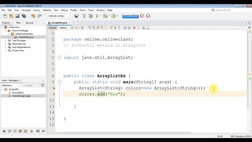
Task: Switch to the Files tab
Action: click(19, 23)
